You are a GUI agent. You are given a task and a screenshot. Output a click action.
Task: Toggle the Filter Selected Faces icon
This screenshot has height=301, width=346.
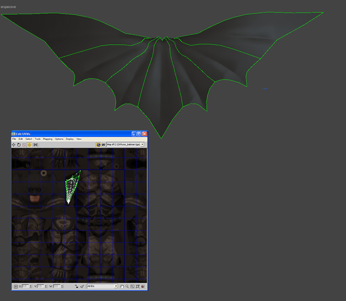pyautogui.click(x=82, y=286)
